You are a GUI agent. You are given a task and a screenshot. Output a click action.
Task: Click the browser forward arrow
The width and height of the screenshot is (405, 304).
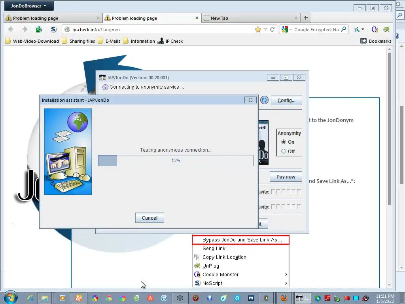coord(25,29)
